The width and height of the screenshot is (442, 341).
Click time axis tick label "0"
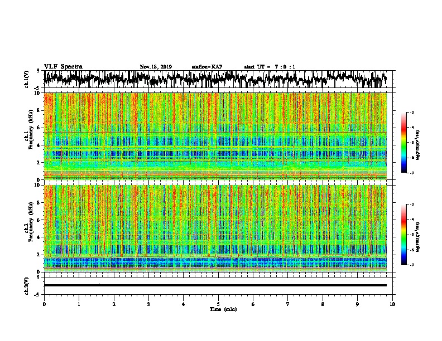click(44, 304)
